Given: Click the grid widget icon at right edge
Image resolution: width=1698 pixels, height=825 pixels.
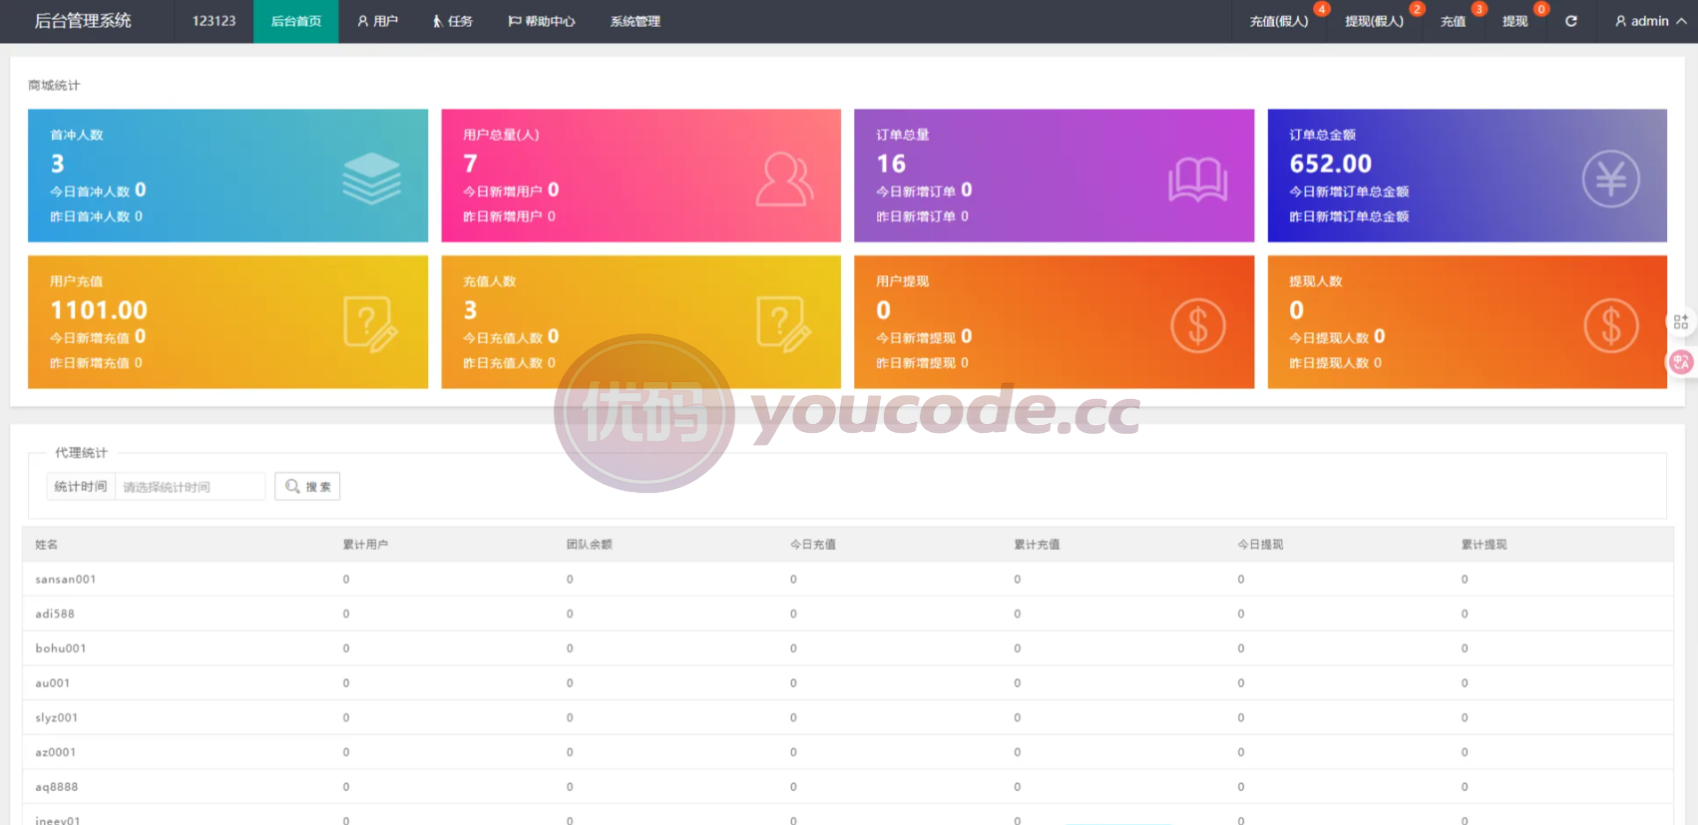Looking at the screenshot, I should [1681, 322].
